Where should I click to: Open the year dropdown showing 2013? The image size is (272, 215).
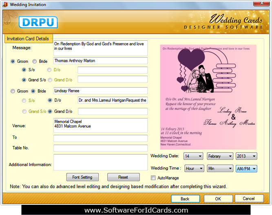[246, 156]
